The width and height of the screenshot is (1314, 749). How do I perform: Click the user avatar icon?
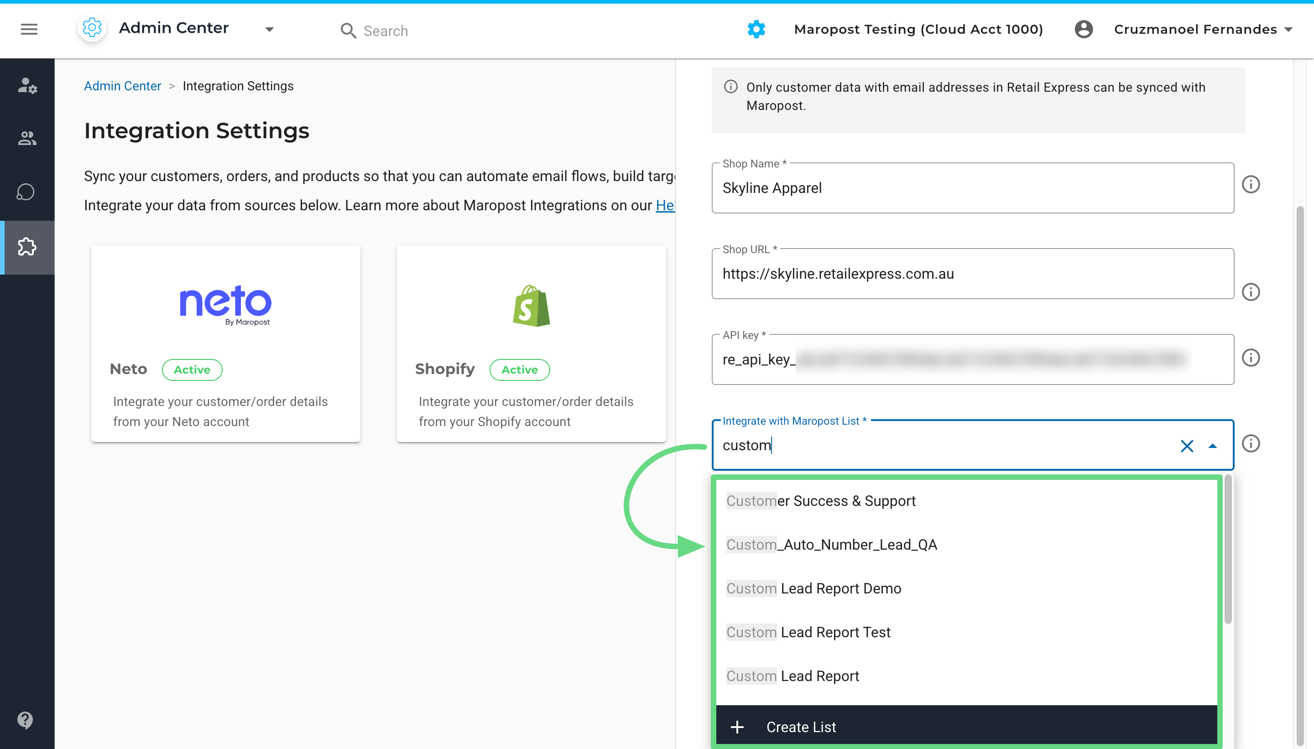coord(1084,29)
